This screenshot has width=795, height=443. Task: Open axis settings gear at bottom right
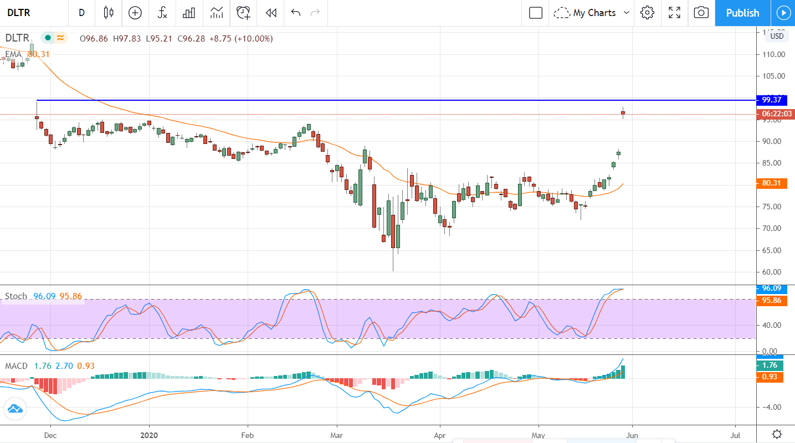click(x=777, y=434)
